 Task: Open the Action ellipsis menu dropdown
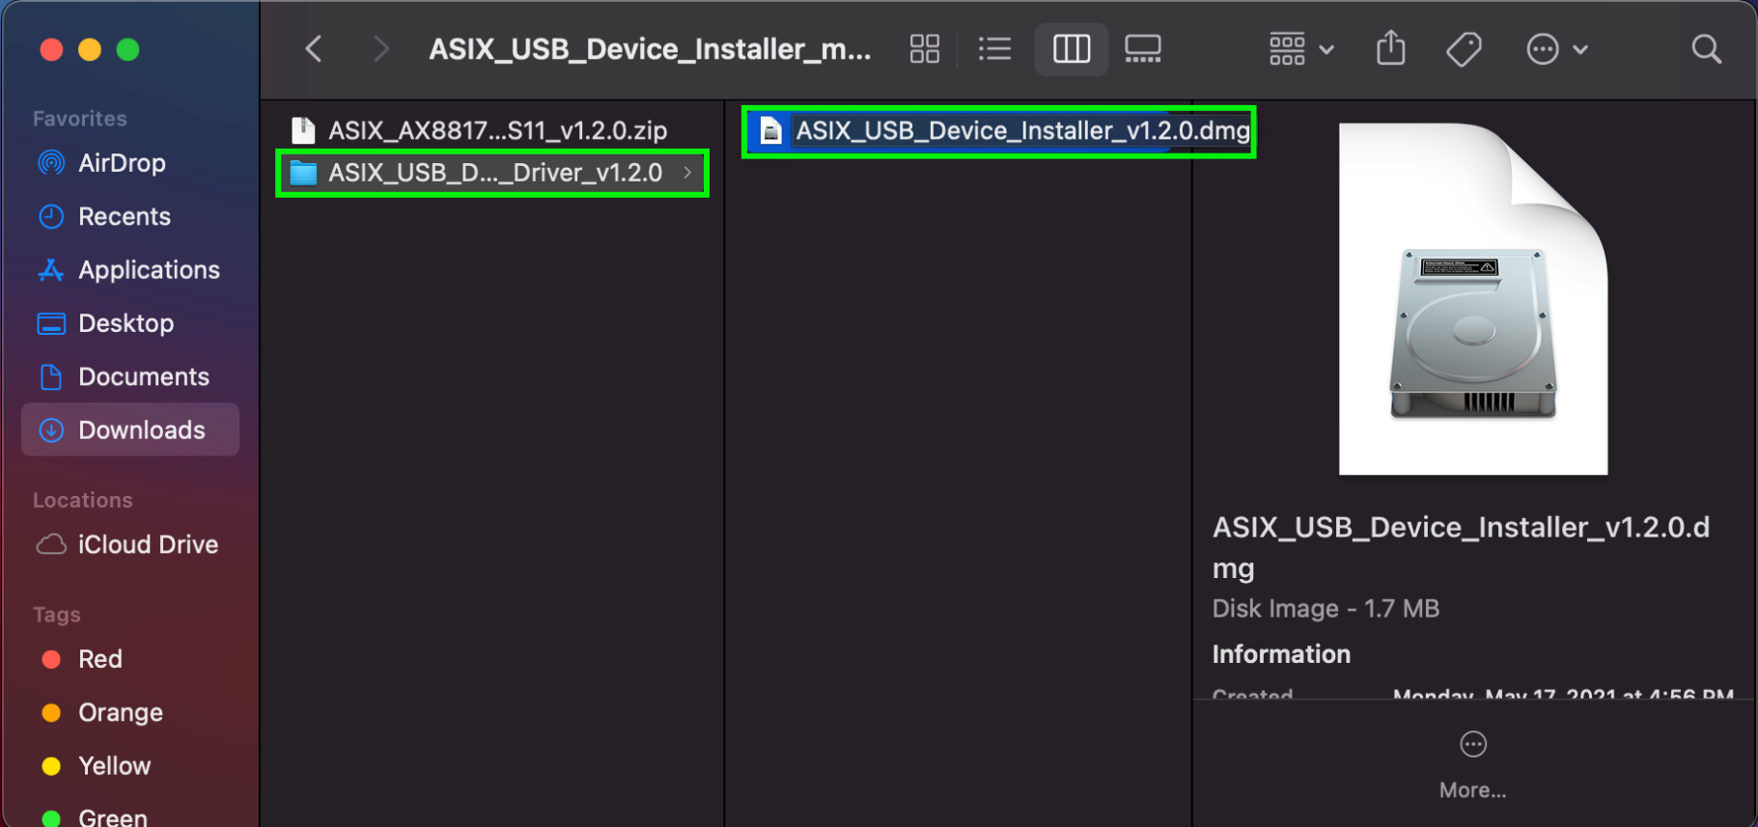tap(1556, 49)
